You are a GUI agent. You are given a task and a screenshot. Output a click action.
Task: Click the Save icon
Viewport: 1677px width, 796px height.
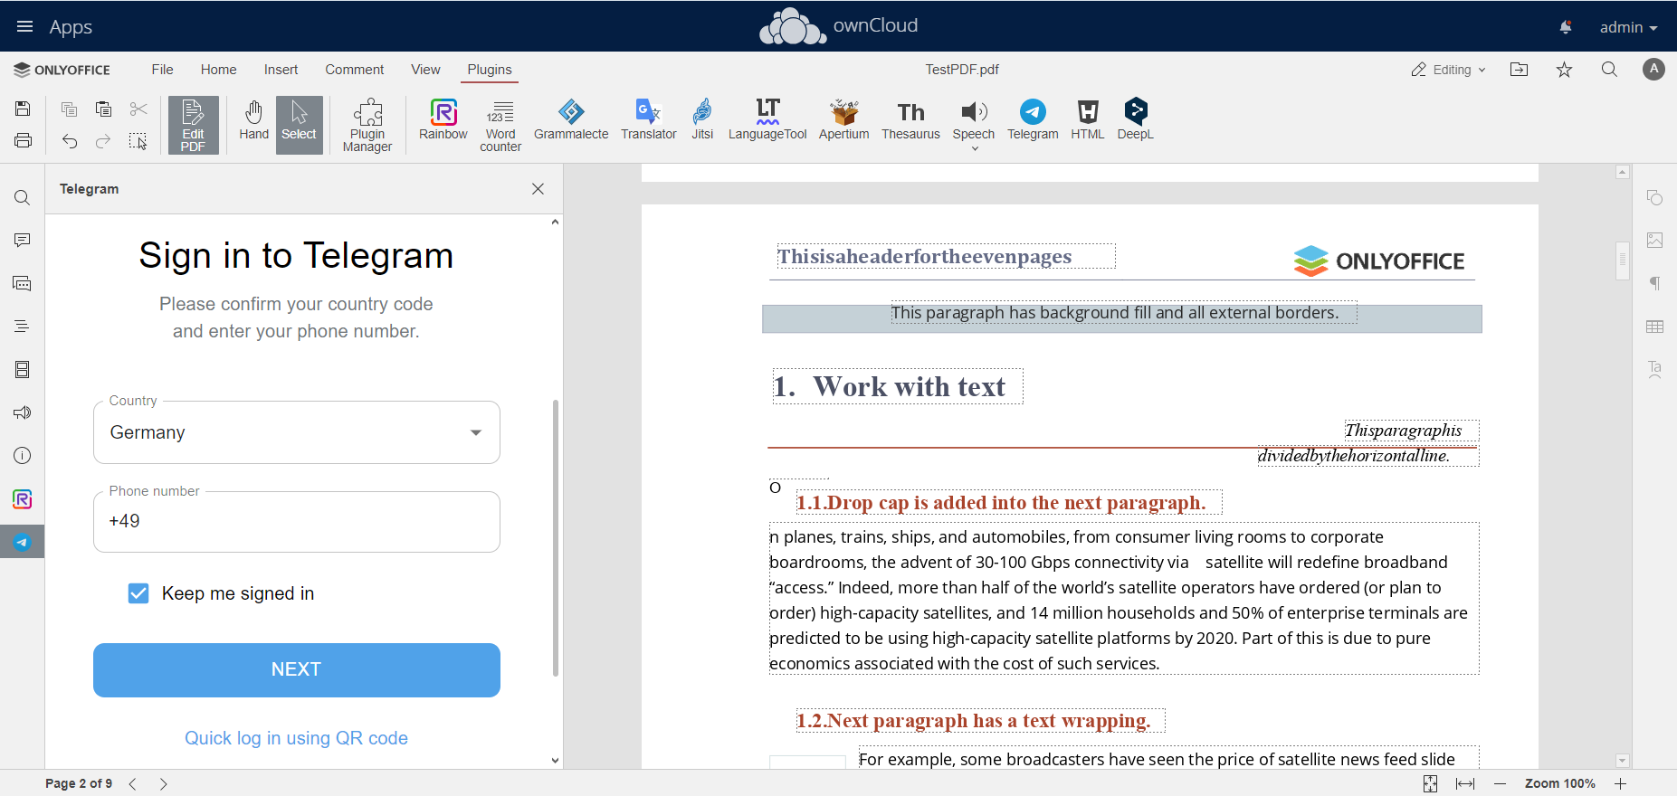coord(23,109)
